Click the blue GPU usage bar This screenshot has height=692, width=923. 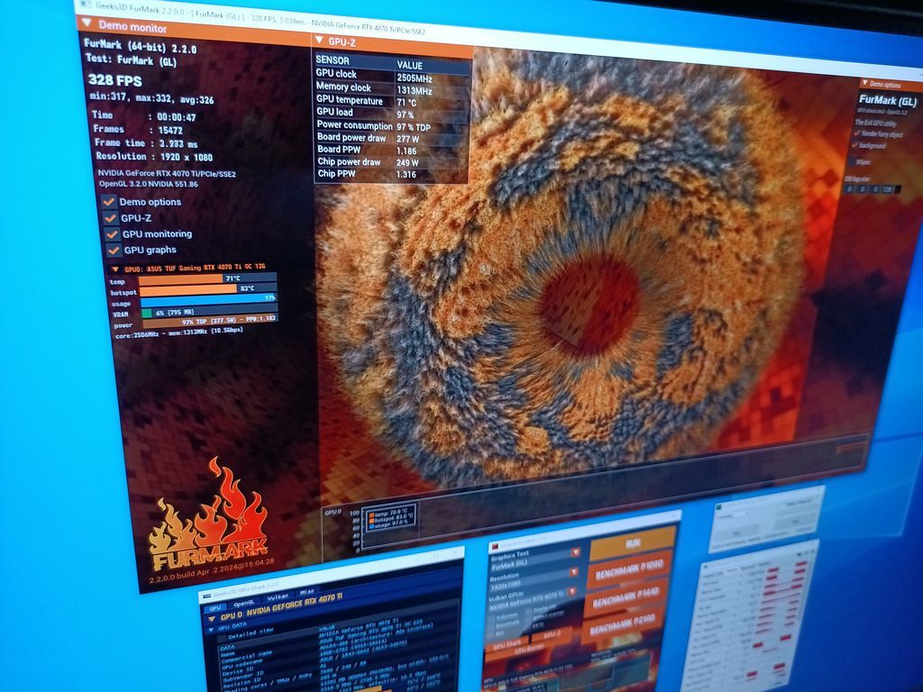[x=208, y=298]
